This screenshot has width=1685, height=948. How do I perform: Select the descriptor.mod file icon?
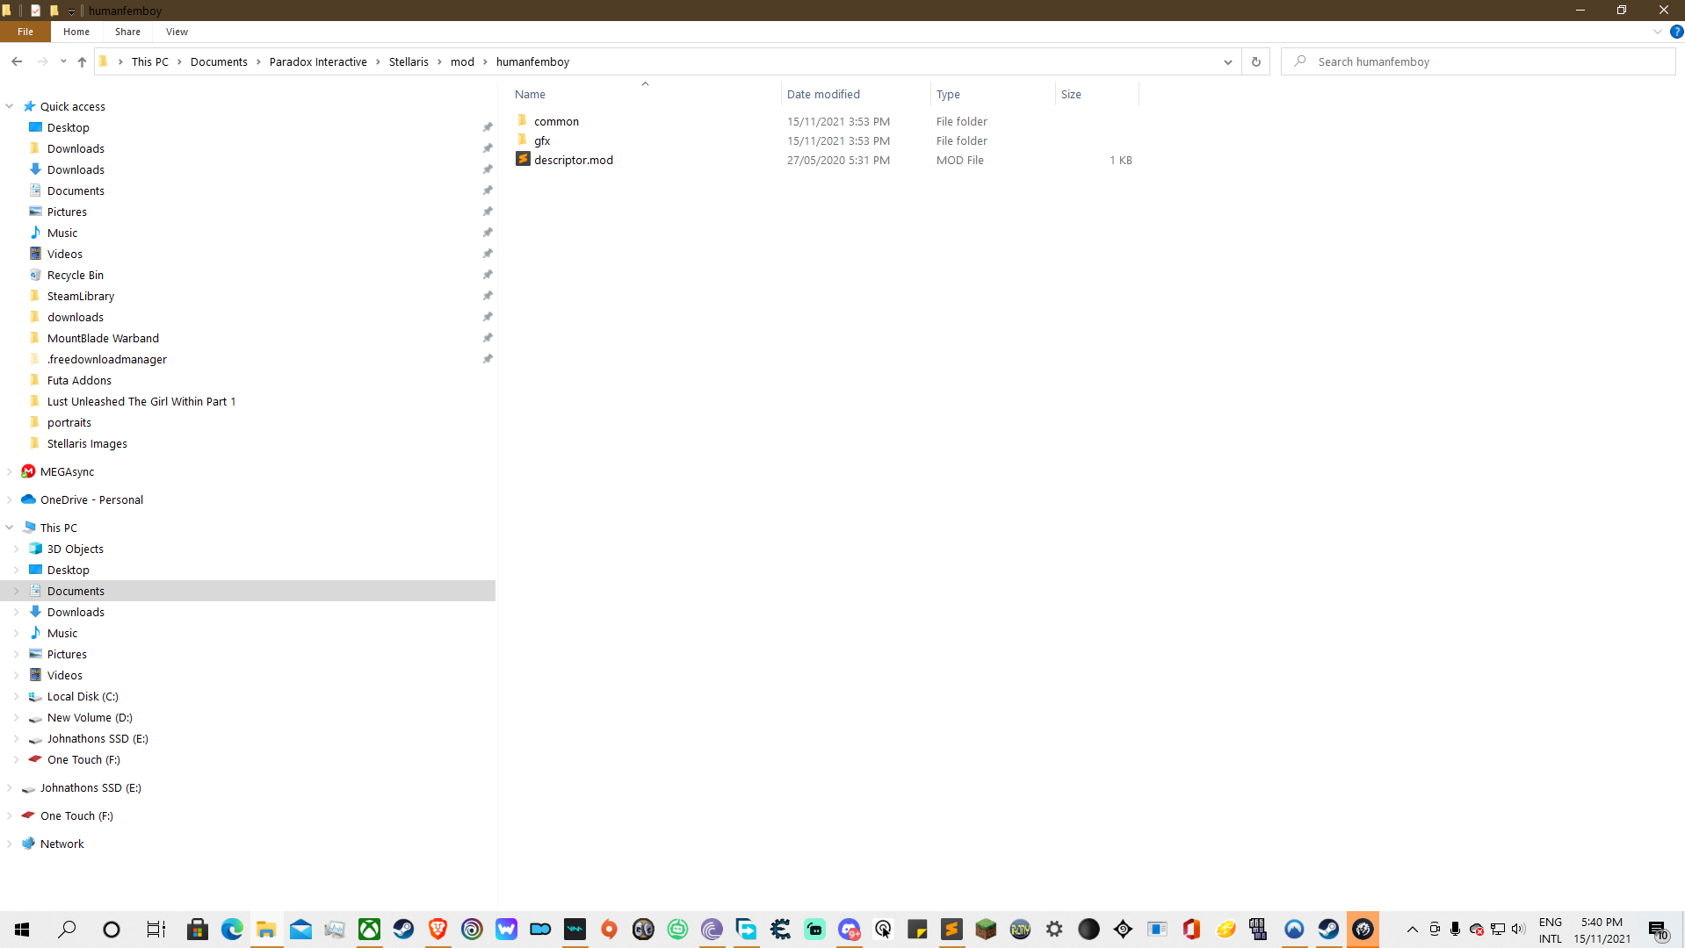point(523,159)
